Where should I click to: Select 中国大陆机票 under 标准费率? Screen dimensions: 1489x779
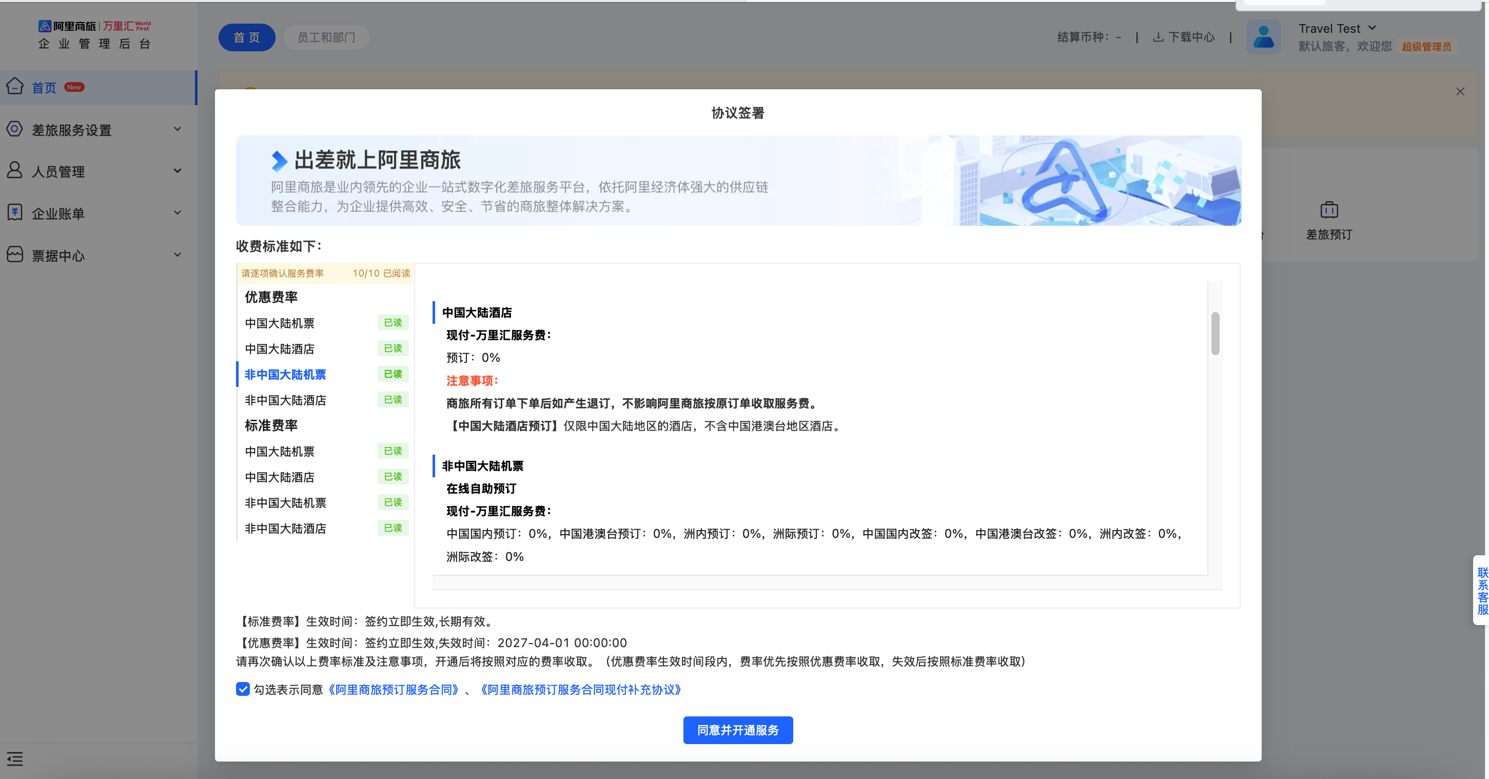tap(325, 451)
